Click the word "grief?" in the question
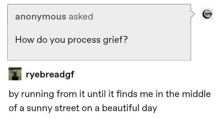The width and height of the screenshot is (221, 119). [115, 40]
